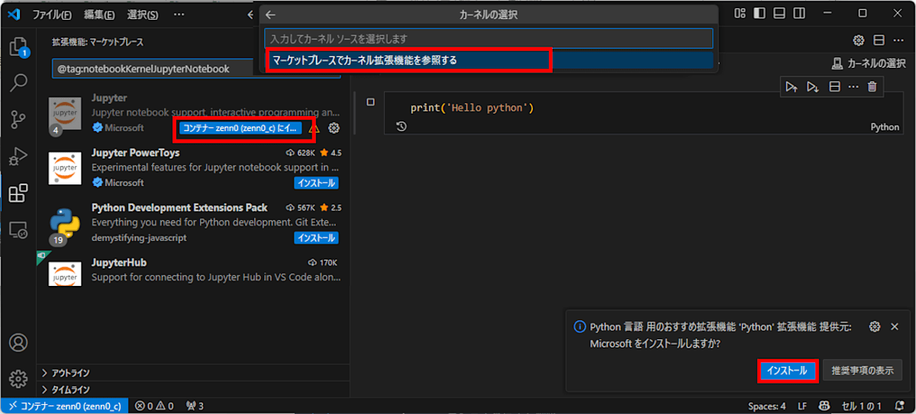Split the notebook cell

(834, 87)
